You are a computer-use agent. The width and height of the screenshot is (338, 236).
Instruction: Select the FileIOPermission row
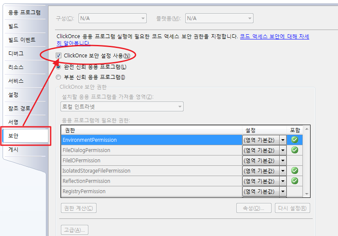coord(152,161)
